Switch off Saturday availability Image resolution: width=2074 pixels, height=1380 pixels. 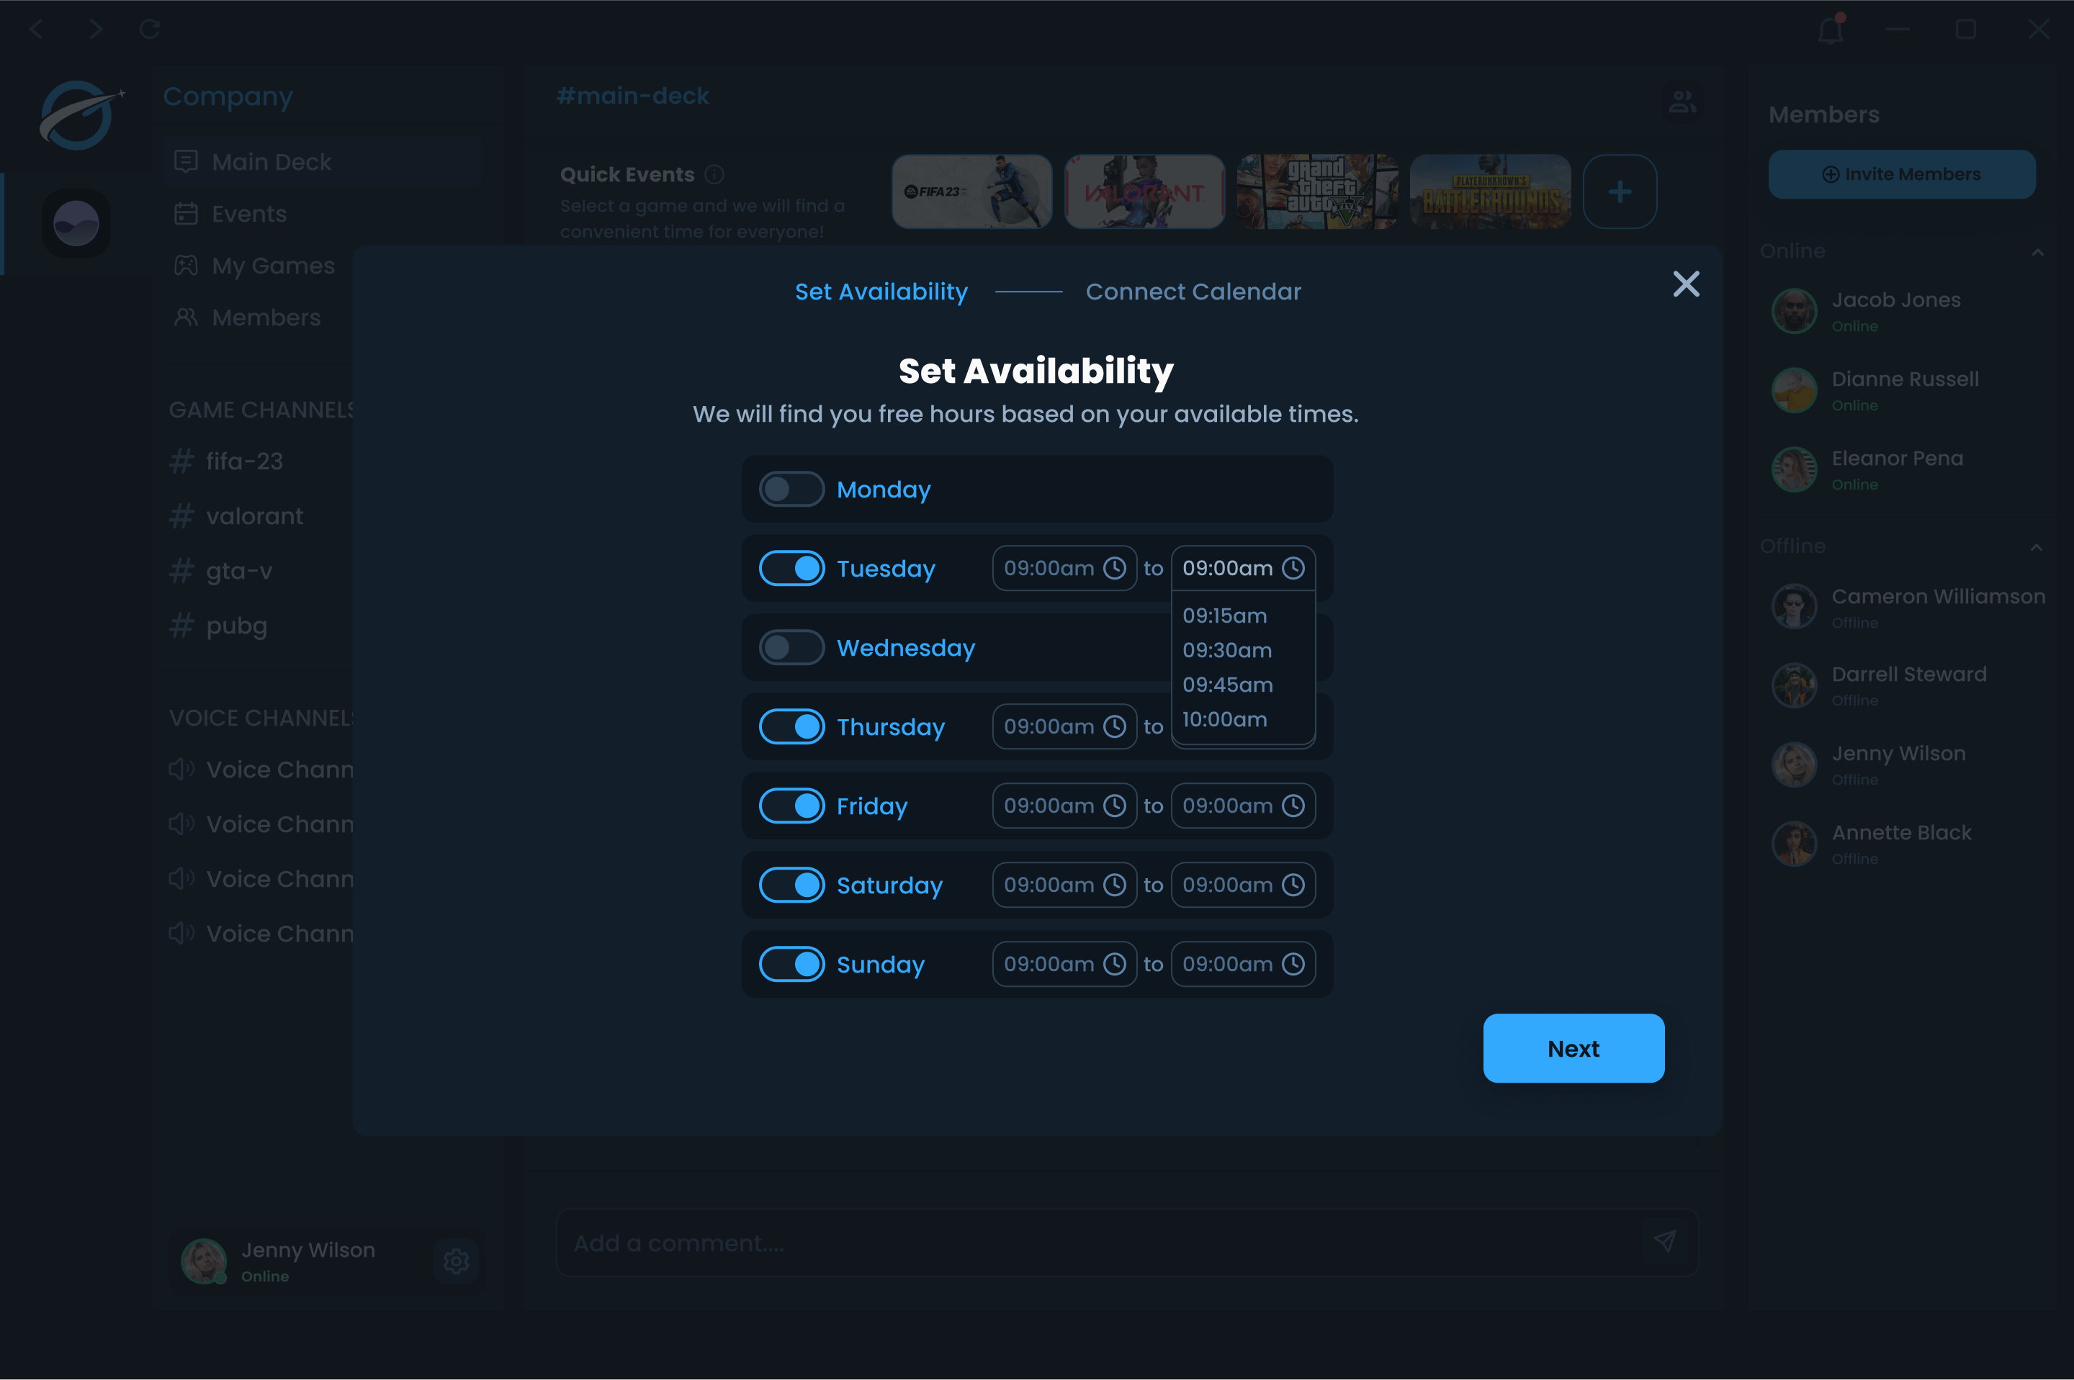pos(791,885)
